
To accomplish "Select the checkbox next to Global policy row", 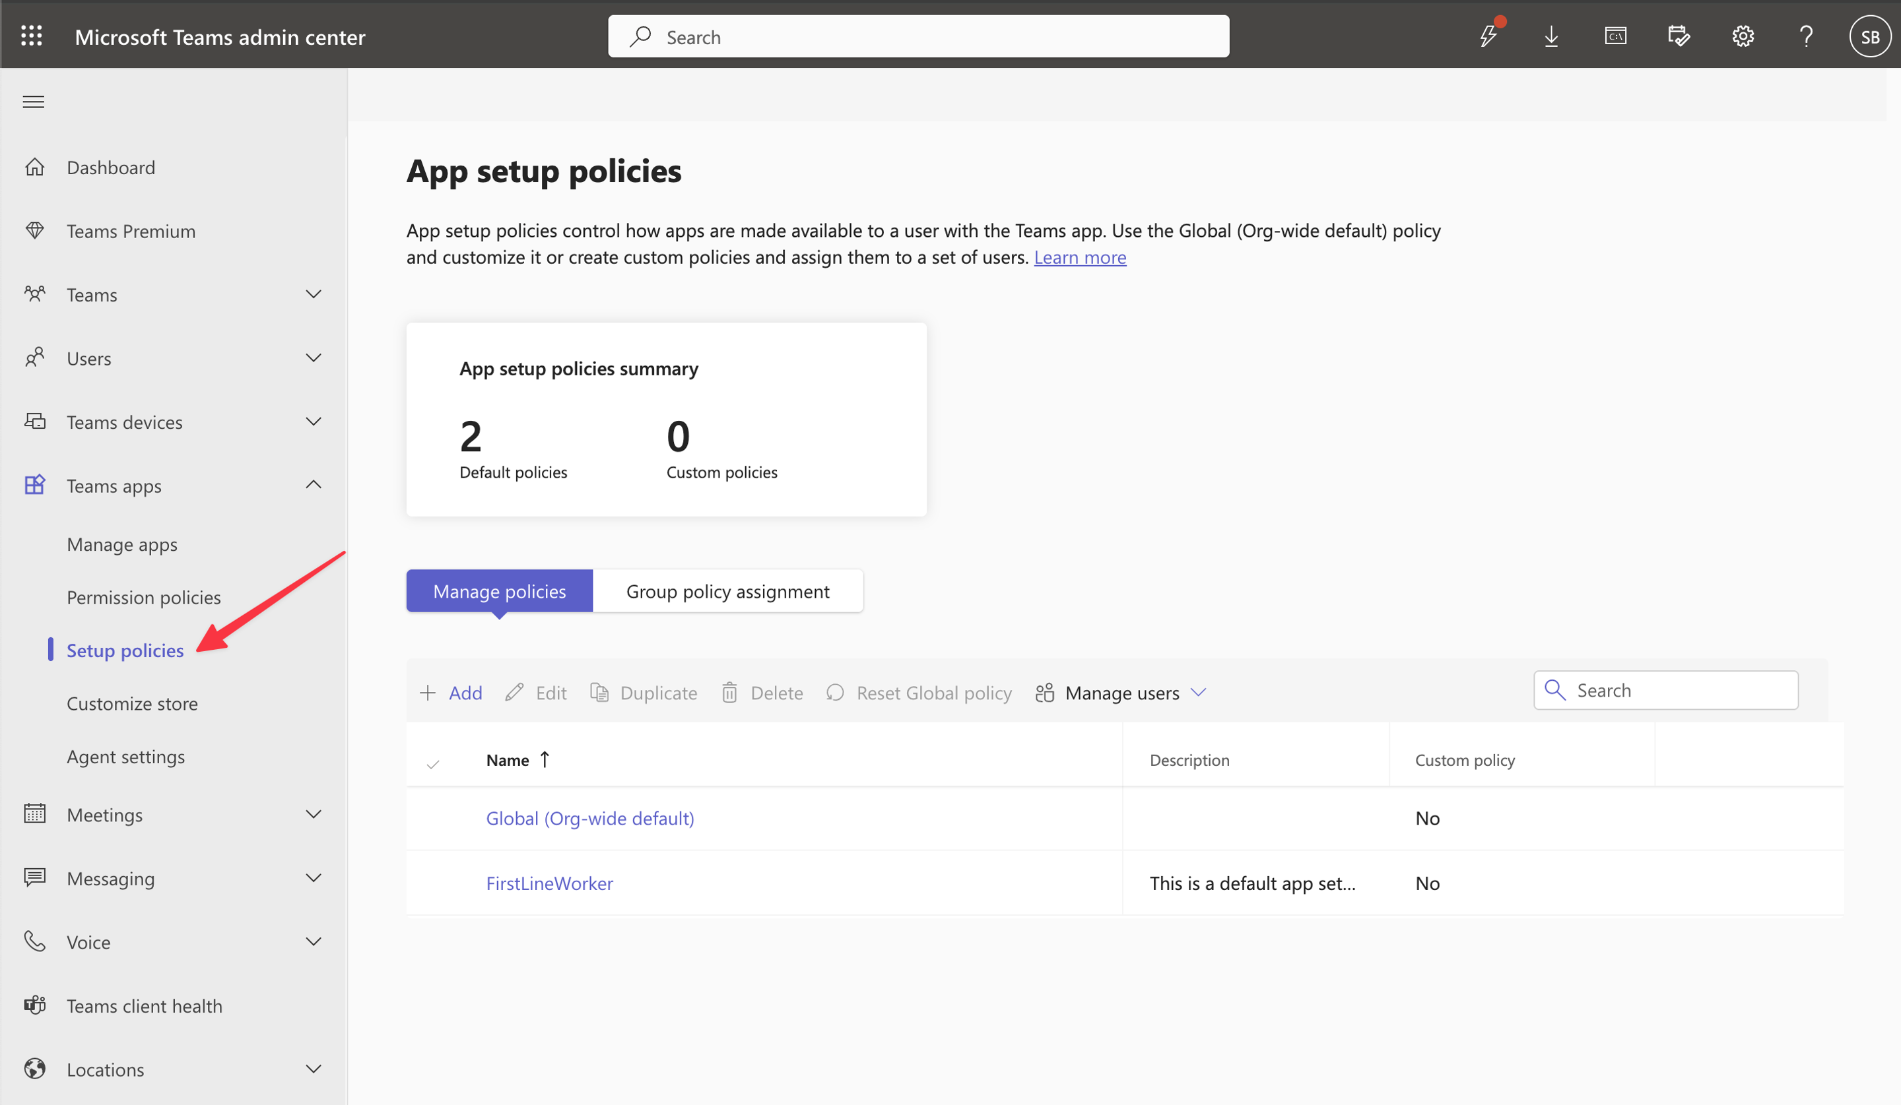I will click(x=434, y=818).
